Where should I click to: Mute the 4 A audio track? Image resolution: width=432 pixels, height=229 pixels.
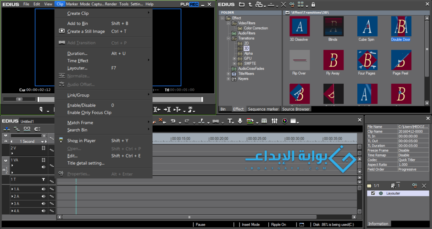pos(43,211)
